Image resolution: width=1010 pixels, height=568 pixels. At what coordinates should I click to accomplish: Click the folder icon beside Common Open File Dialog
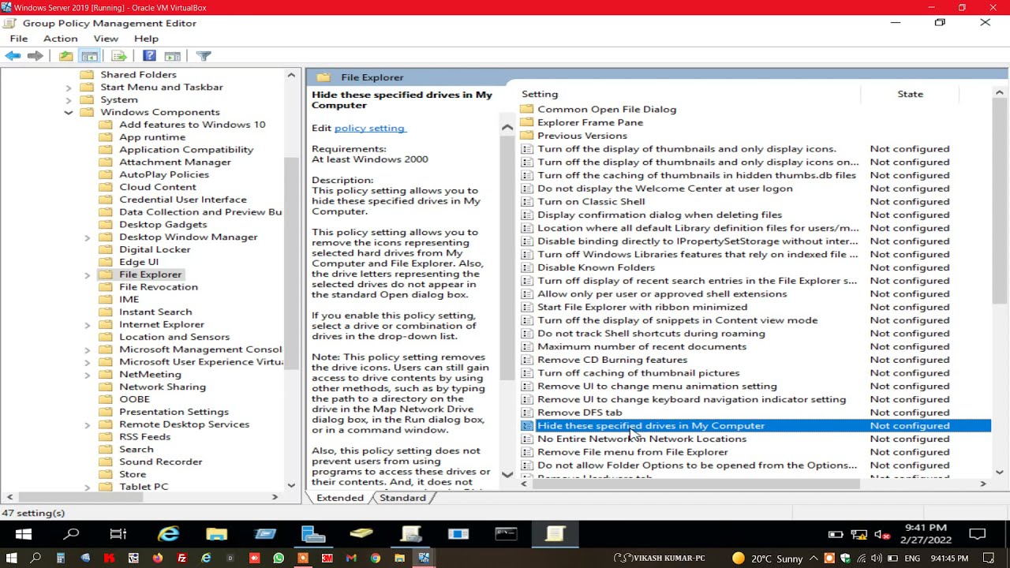(x=527, y=109)
